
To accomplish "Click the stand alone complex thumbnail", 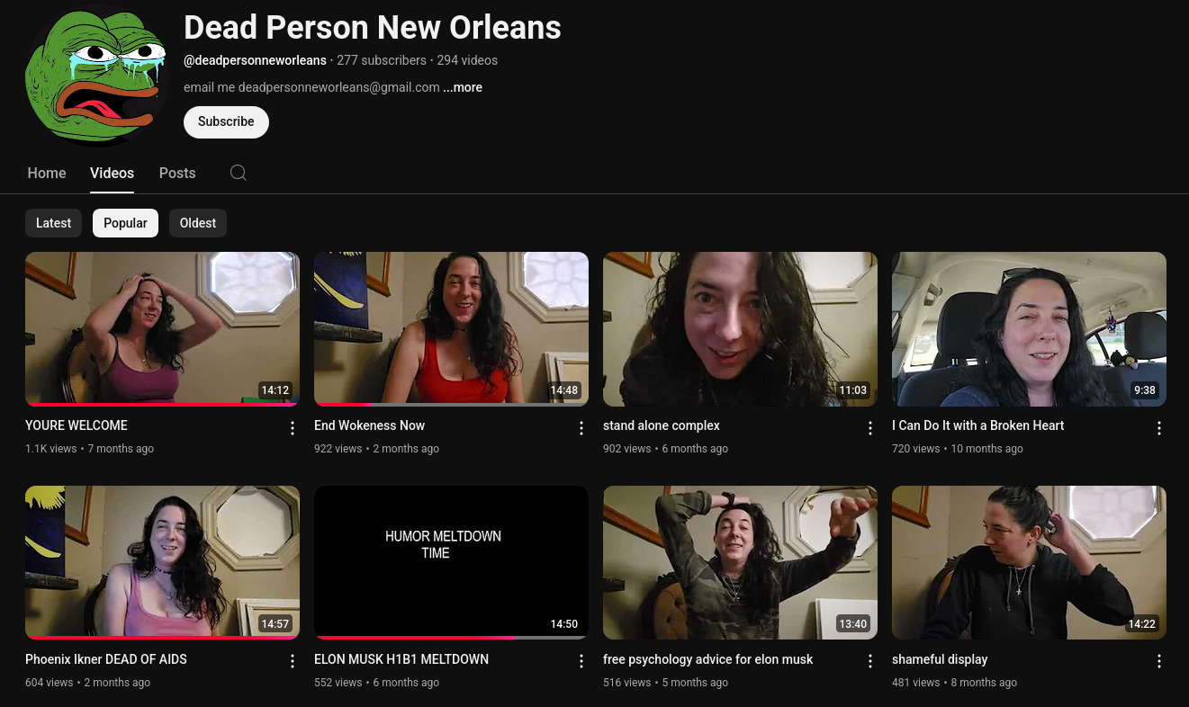I will click(x=740, y=328).
